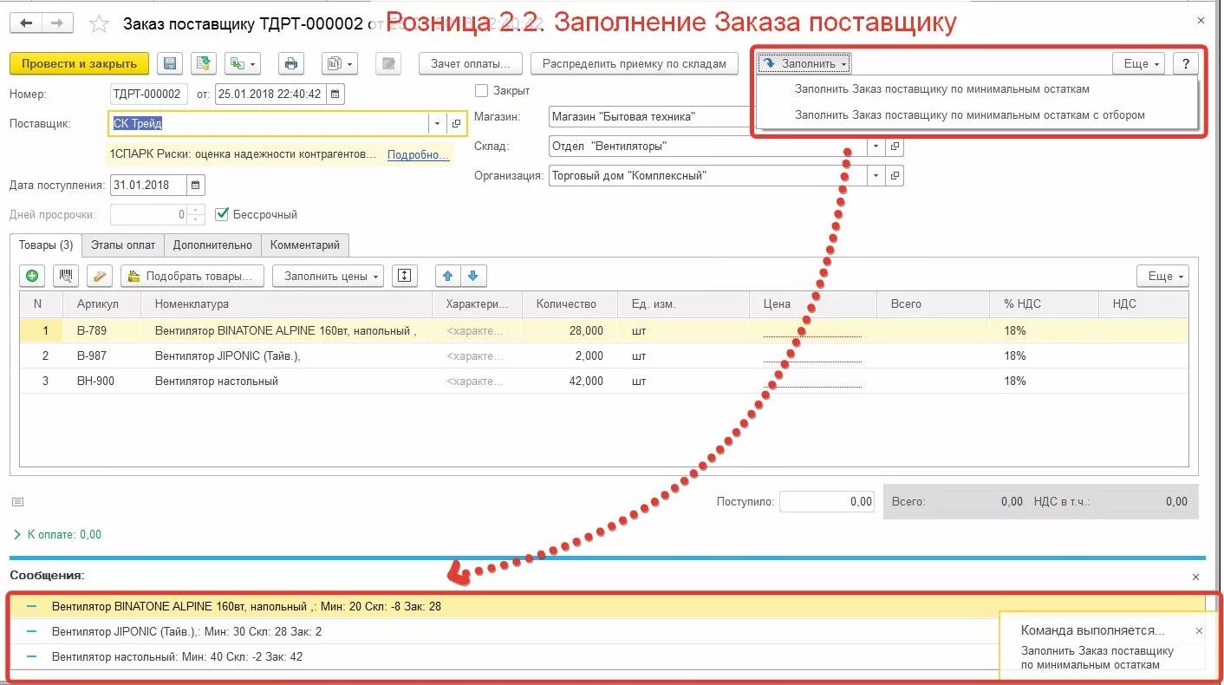1224x685 pixels.
Task: Switch to the Товары (3) tab
Action: point(46,245)
